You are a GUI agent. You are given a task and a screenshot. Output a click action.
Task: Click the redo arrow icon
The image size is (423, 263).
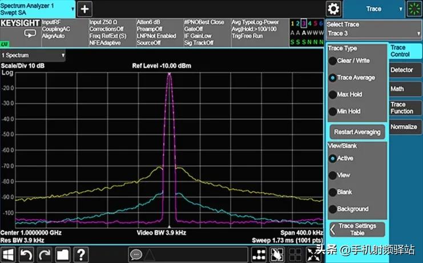coord(45,254)
